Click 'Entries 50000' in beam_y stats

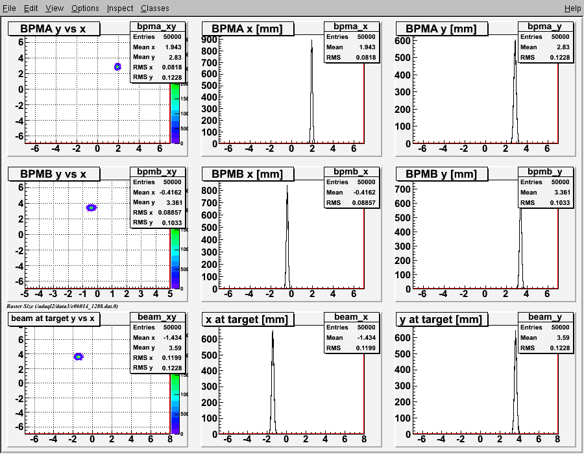coord(545,327)
